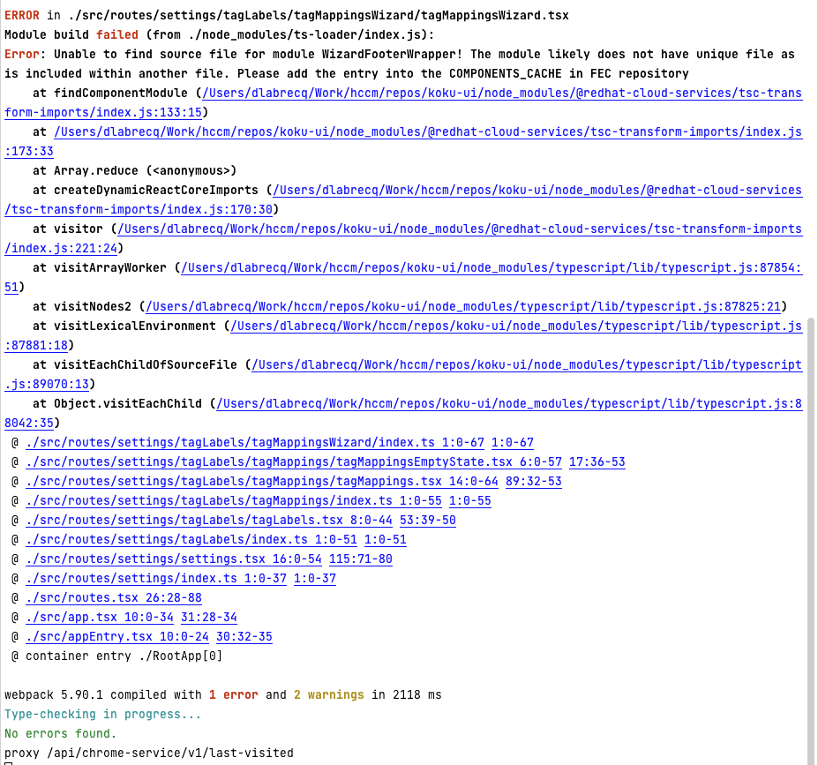
Task: Click the red 'failed' text
Action: 117,35
